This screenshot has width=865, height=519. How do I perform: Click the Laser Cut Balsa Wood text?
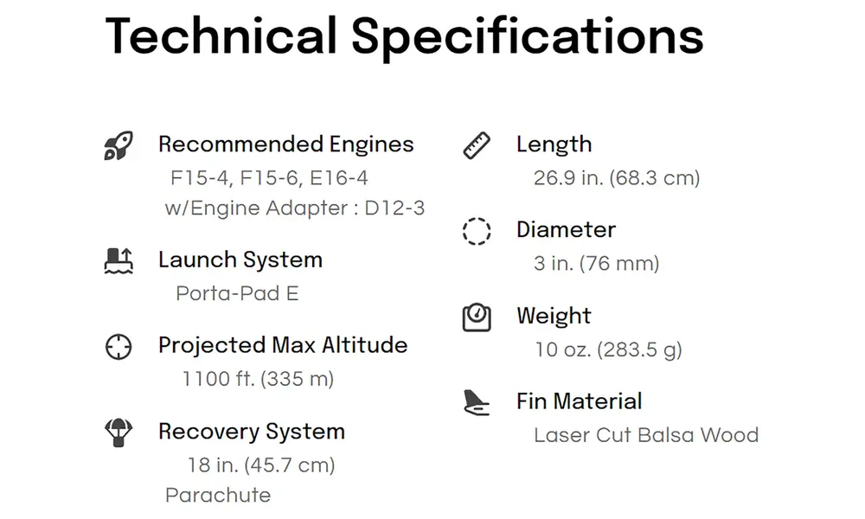pos(646,435)
